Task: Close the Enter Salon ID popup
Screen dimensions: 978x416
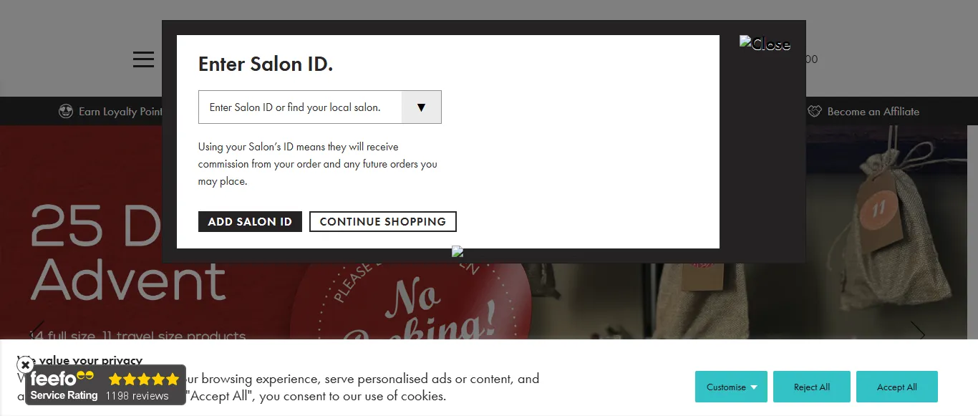Action: 764,44
